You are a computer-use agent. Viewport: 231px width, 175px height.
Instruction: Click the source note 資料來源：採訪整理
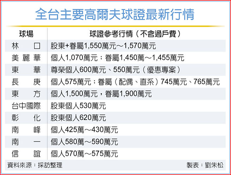click(35, 165)
